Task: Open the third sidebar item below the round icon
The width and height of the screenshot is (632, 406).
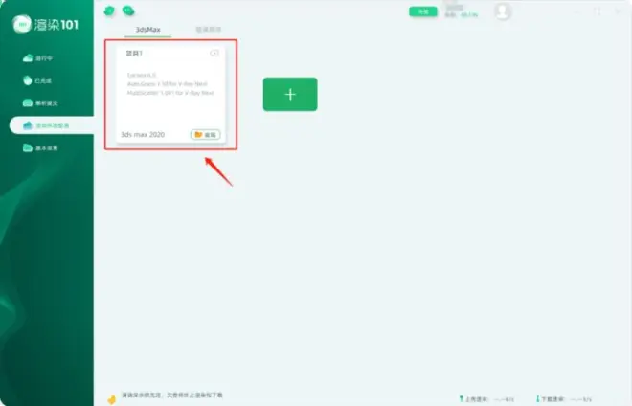Action: (x=40, y=102)
